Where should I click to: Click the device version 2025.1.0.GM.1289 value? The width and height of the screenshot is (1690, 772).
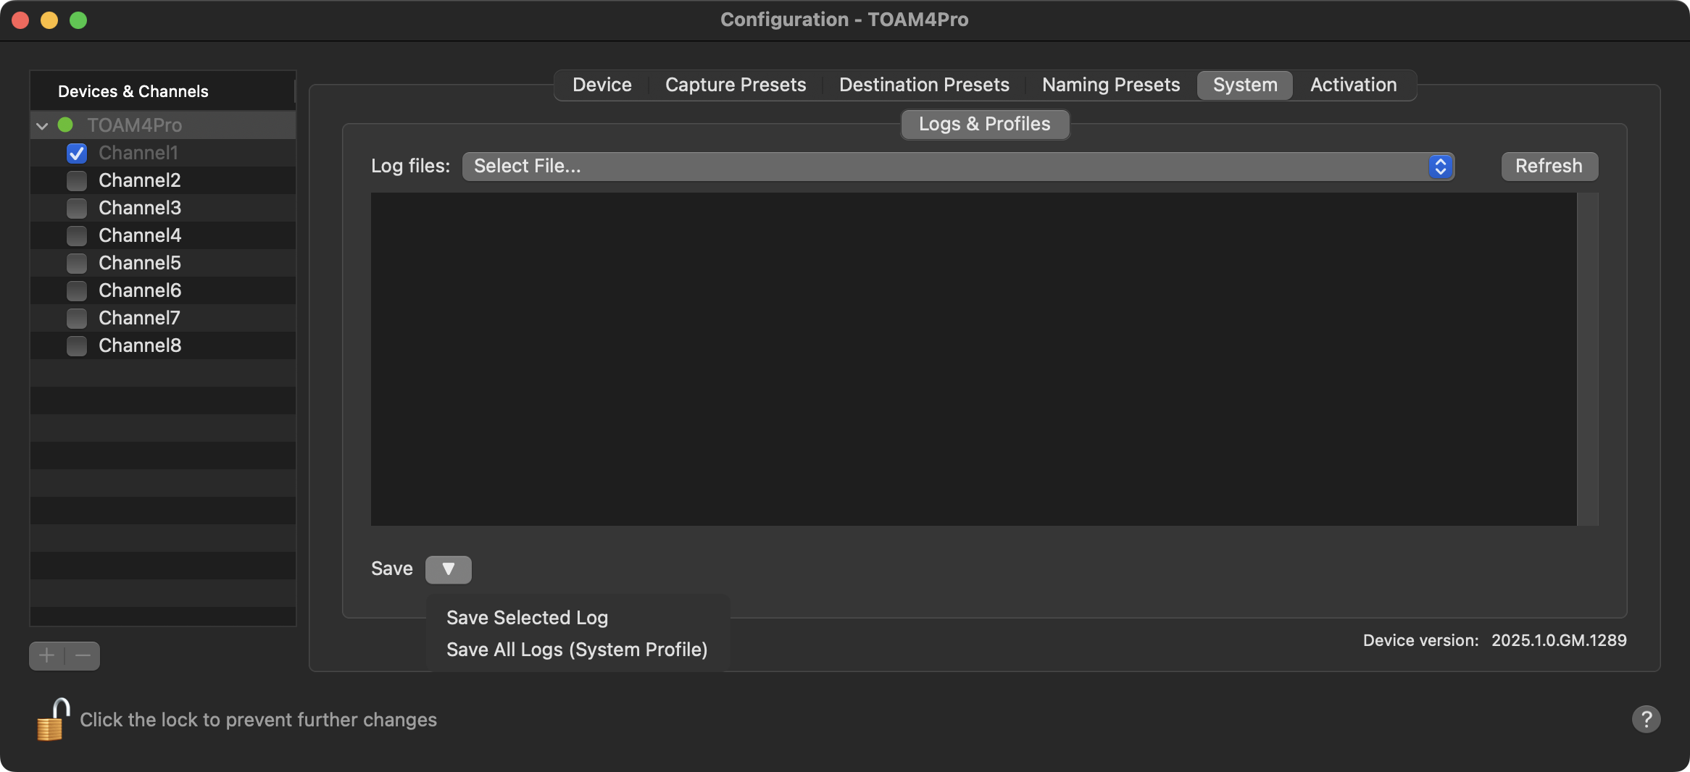click(x=1559, y=640)
